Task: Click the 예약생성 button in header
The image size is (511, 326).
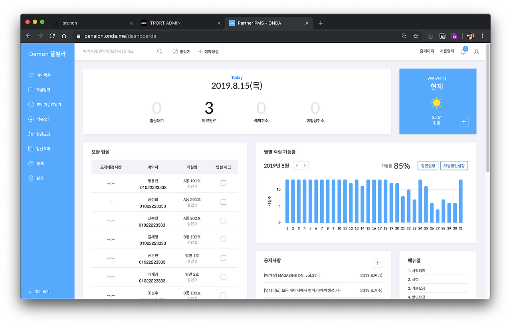Action: point(208,51)
